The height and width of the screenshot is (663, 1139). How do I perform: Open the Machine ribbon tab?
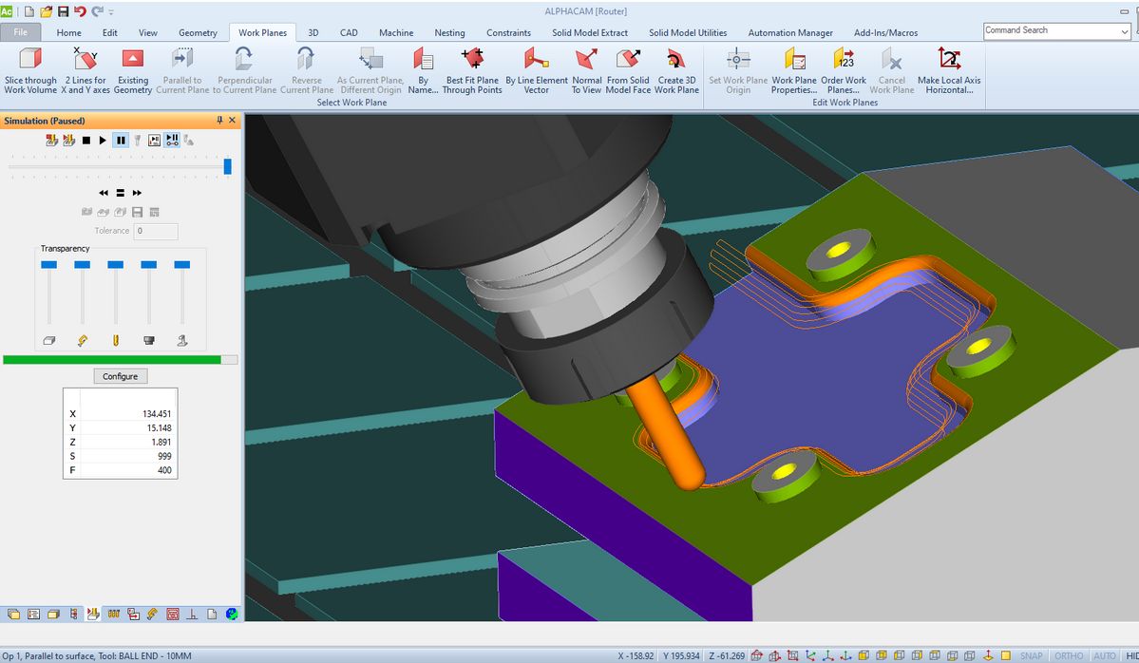pos(396,32)
